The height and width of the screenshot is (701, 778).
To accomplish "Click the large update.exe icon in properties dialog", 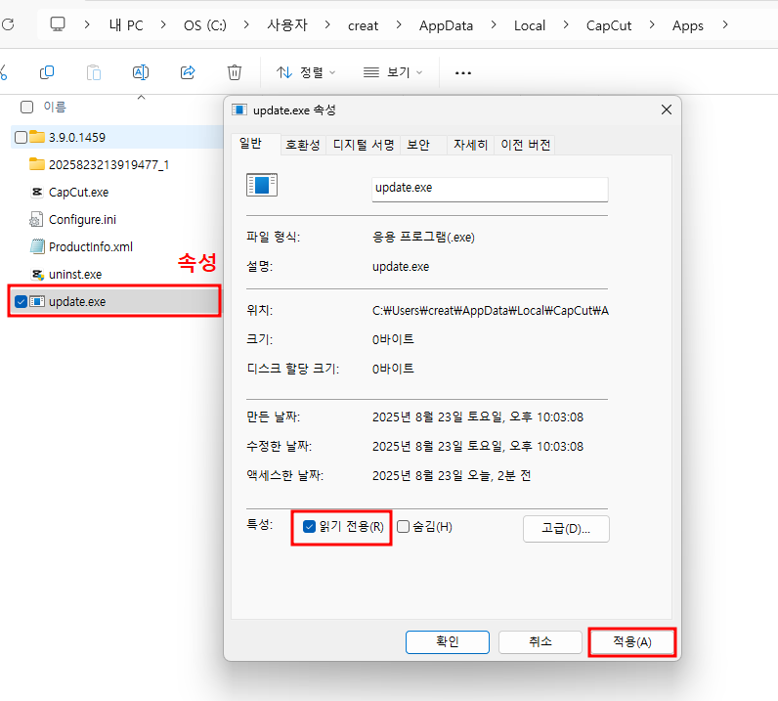I will tap(262, 185).
